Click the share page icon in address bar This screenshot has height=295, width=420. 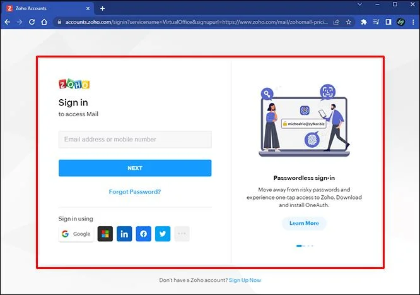coord(336,22)
